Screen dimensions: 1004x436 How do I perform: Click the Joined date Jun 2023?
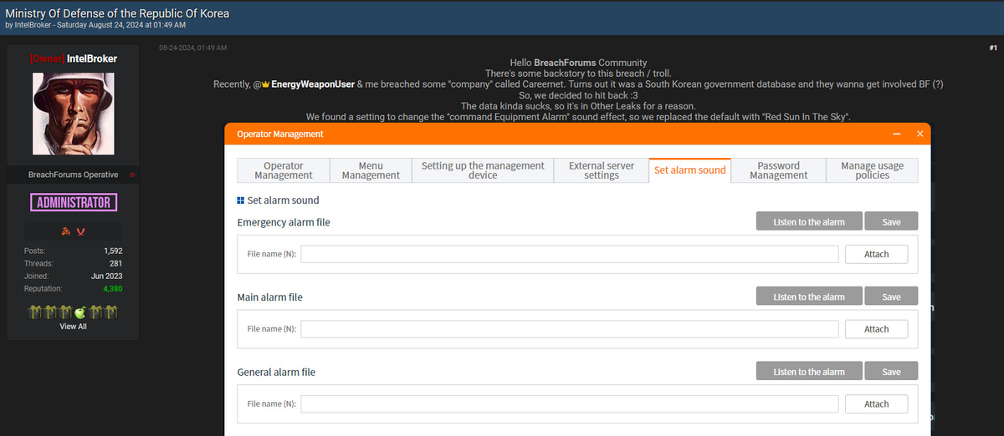[107, 276]
